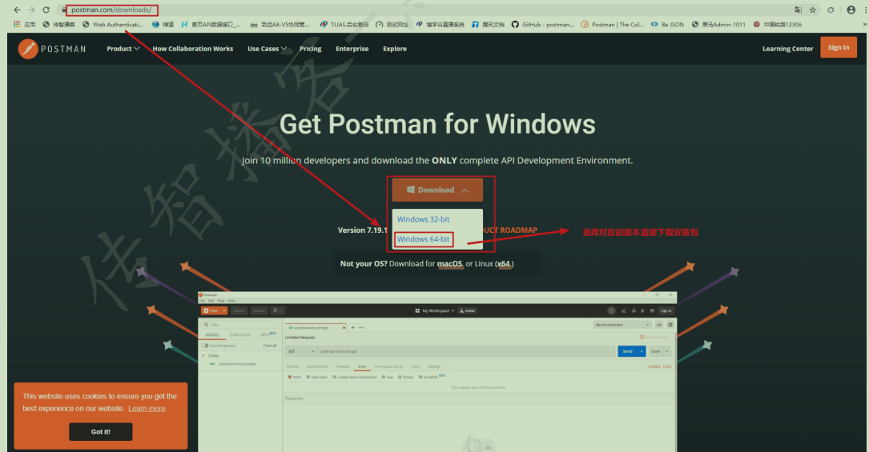Collapse the Download dropdown button
This screenshot has width=869, height=452.
pos(437,190)
